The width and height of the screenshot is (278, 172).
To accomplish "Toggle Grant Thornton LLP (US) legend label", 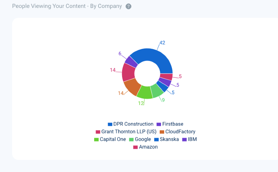I will (129, 132).
